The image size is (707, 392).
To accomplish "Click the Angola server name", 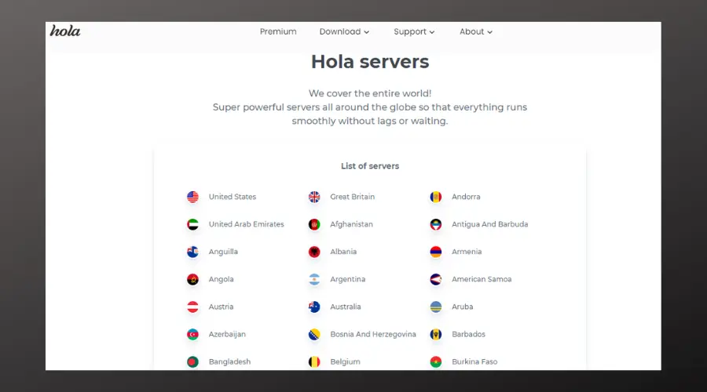I will (221, 279).
